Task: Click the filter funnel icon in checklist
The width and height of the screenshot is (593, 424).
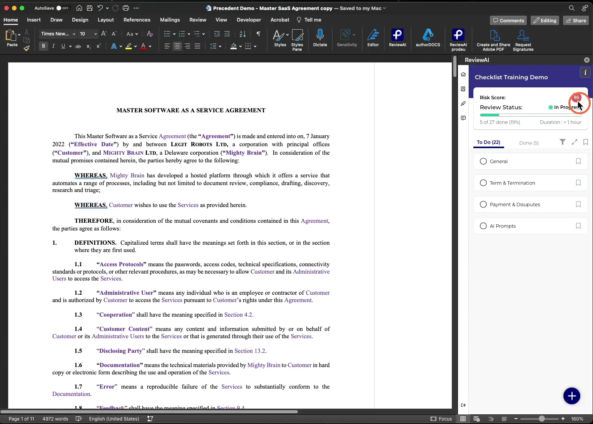Action: click(x=563, y=142)
